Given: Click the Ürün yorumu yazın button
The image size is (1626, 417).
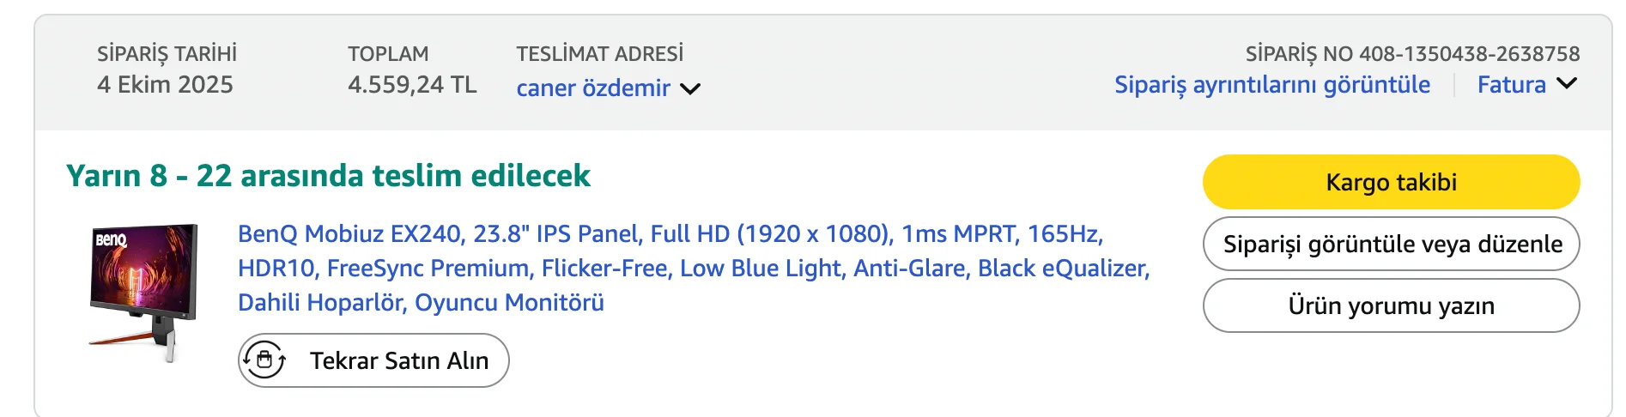Looking at the screenshot, I should coord(1391,305).
